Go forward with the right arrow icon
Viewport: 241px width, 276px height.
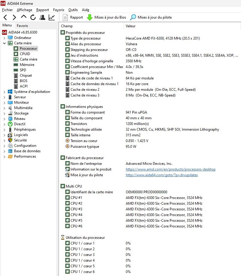point(14,17)
